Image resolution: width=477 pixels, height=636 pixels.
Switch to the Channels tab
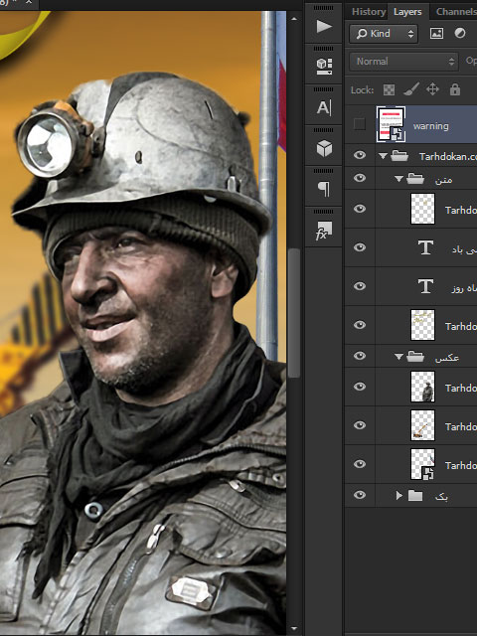tap(456, 12)
